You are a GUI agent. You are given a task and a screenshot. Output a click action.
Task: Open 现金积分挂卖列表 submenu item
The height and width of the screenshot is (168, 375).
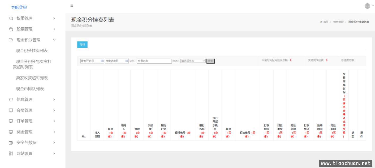click(32, 51)
